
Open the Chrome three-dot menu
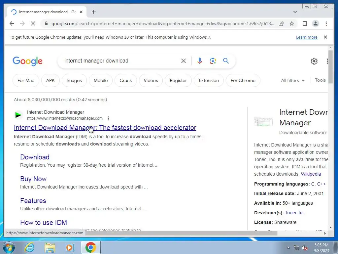coord(326,23)
